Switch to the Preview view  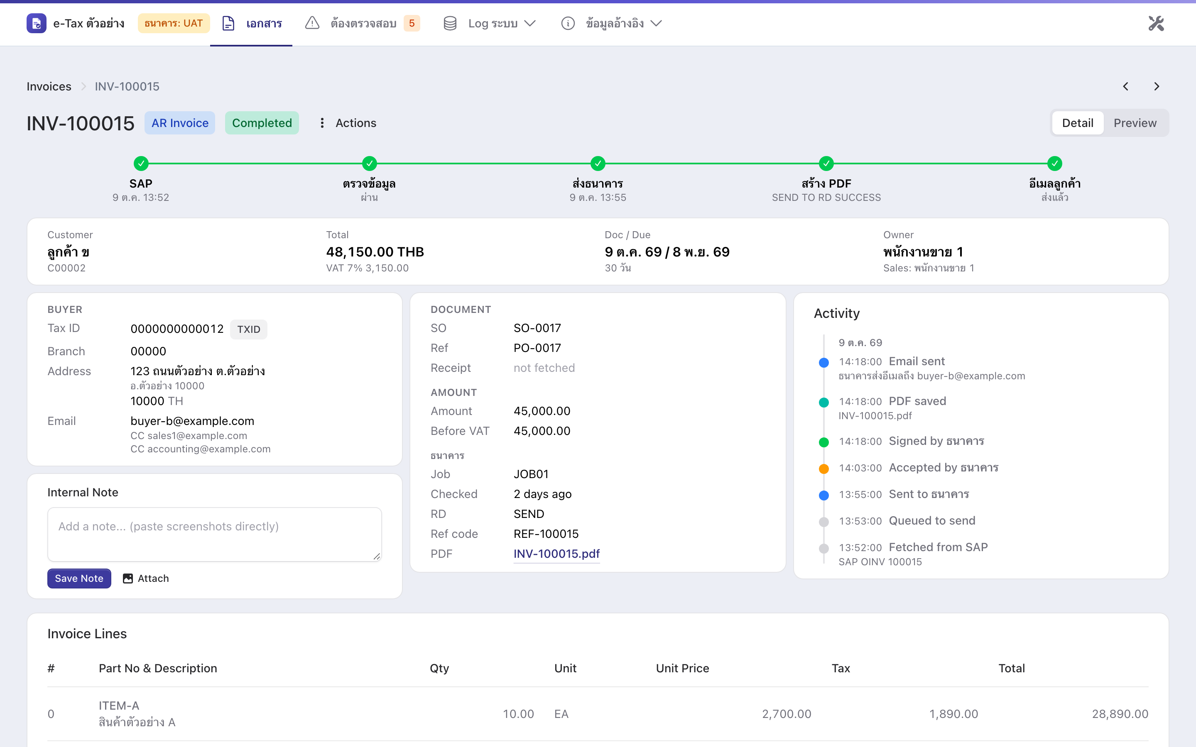(1135, 123)
